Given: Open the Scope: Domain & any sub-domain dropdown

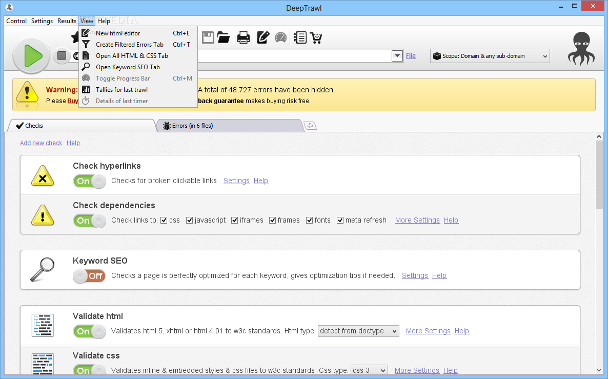Looking at the screenshot, I should 490,56.
